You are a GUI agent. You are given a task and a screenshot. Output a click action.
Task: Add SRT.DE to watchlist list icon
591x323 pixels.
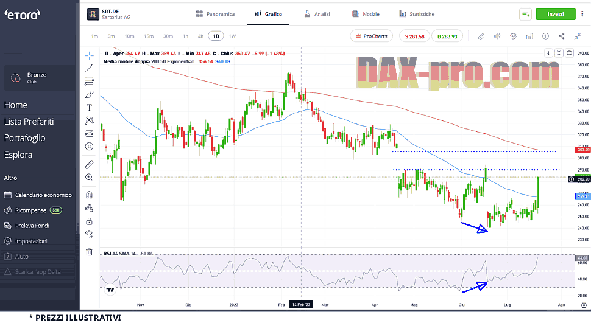(525, 15)
